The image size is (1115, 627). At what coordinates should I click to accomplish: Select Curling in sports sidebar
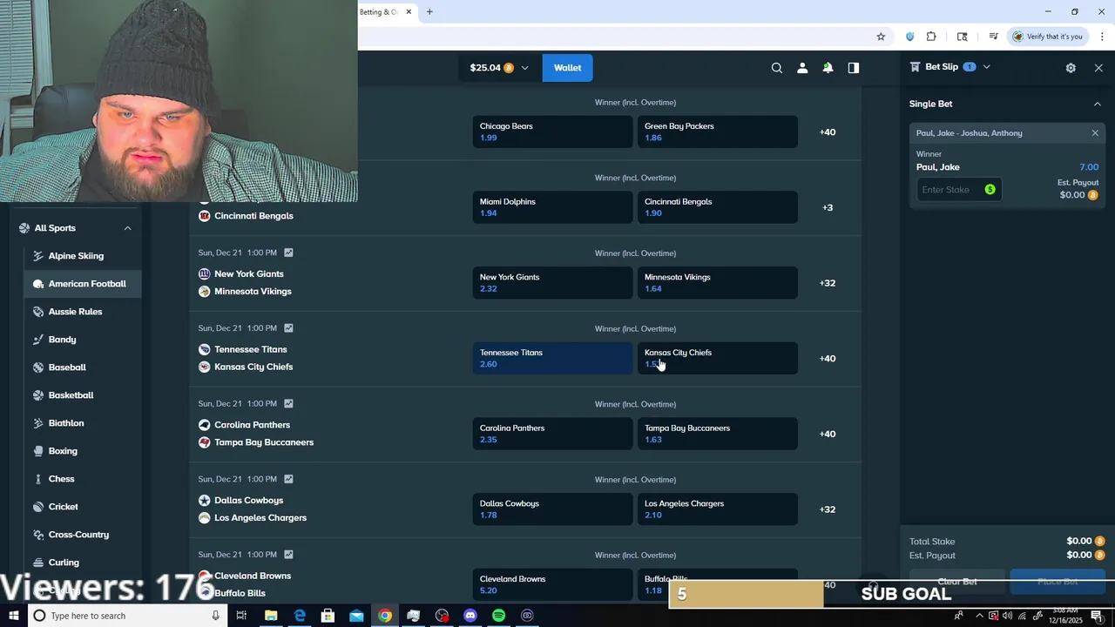(83, 563)
